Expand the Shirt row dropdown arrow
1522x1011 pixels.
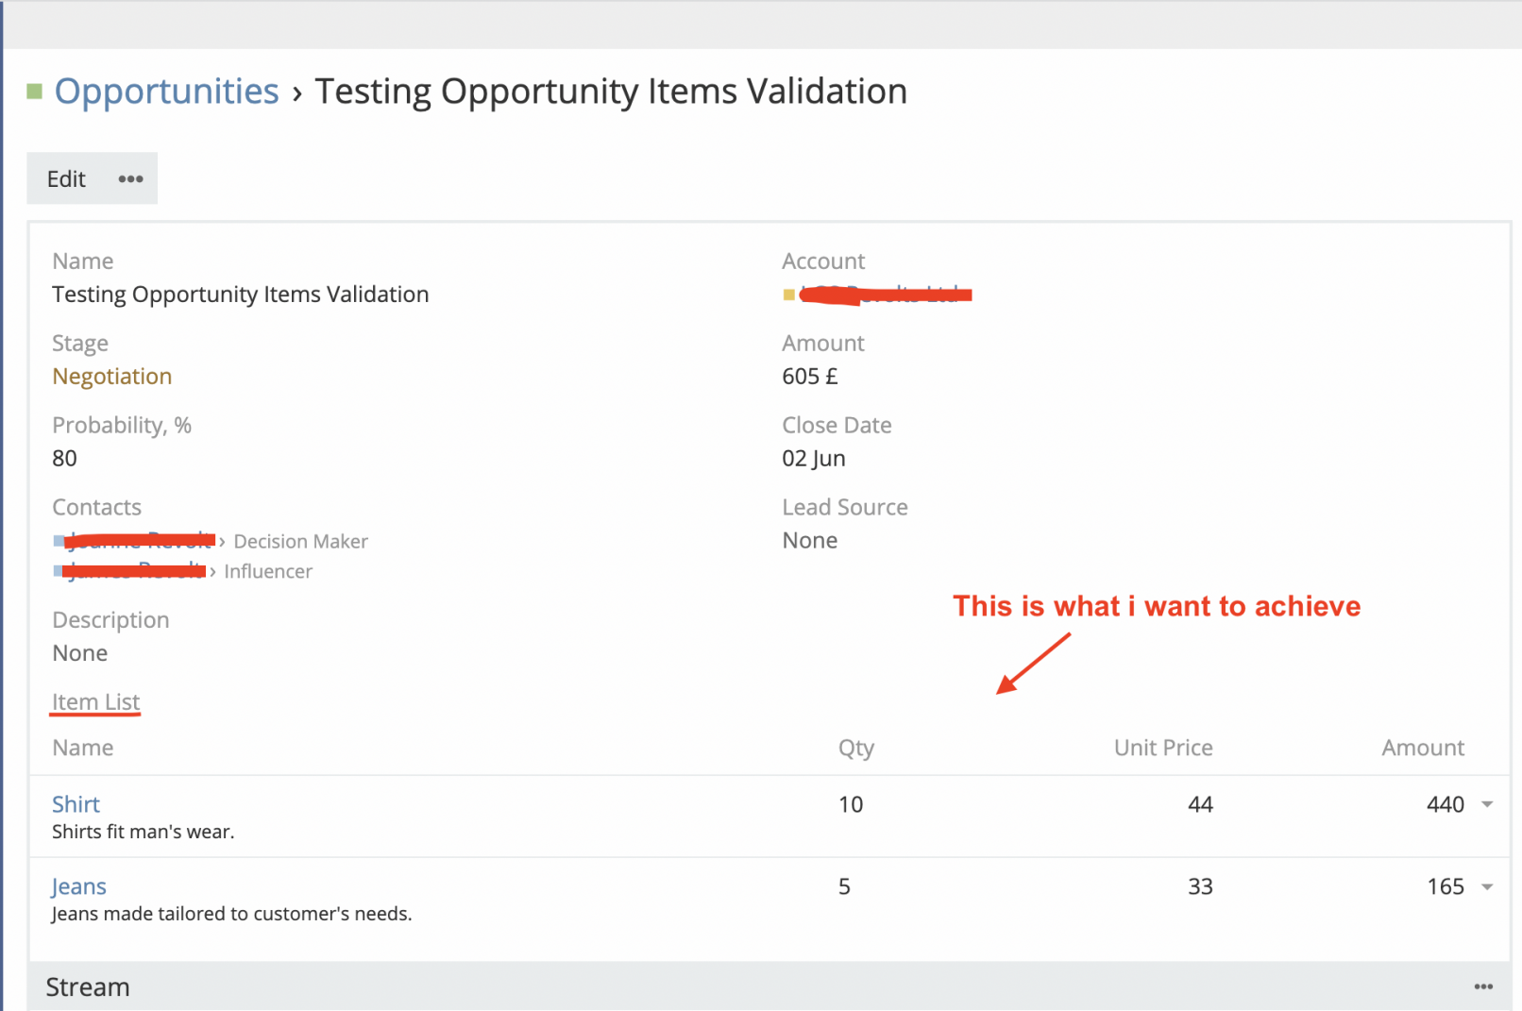click(1487, 804)
